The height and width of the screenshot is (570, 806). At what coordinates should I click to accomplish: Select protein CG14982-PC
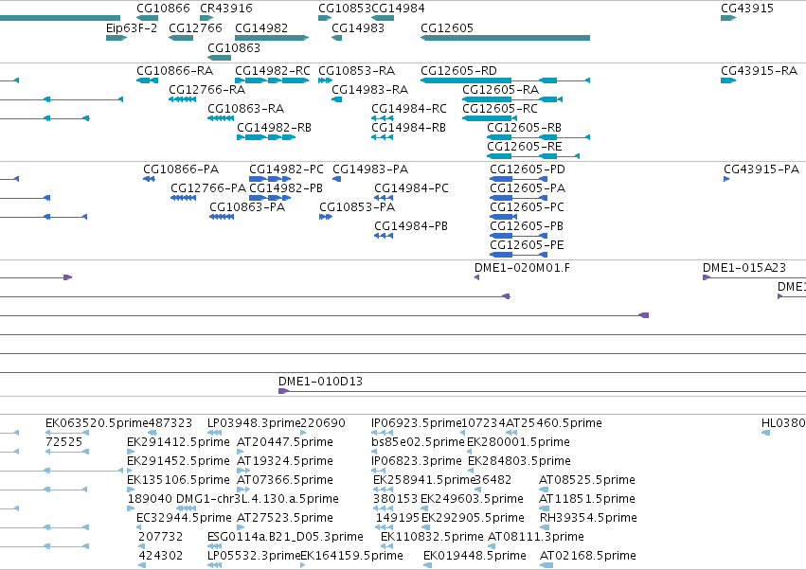[286, 169]
